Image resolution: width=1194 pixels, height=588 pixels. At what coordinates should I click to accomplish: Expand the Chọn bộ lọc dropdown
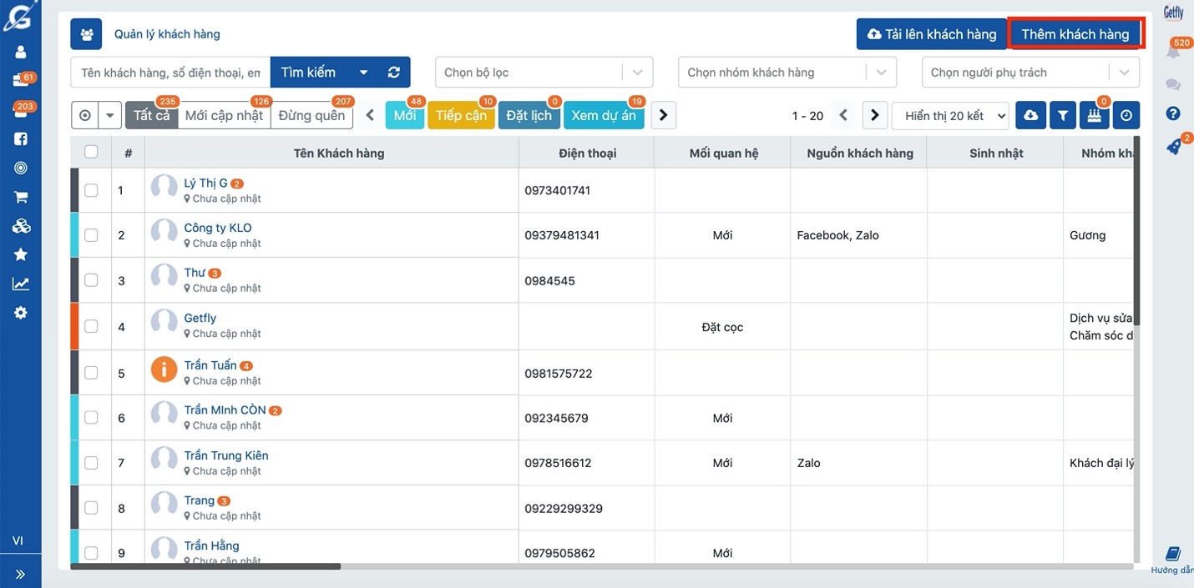tap(544, 73)
